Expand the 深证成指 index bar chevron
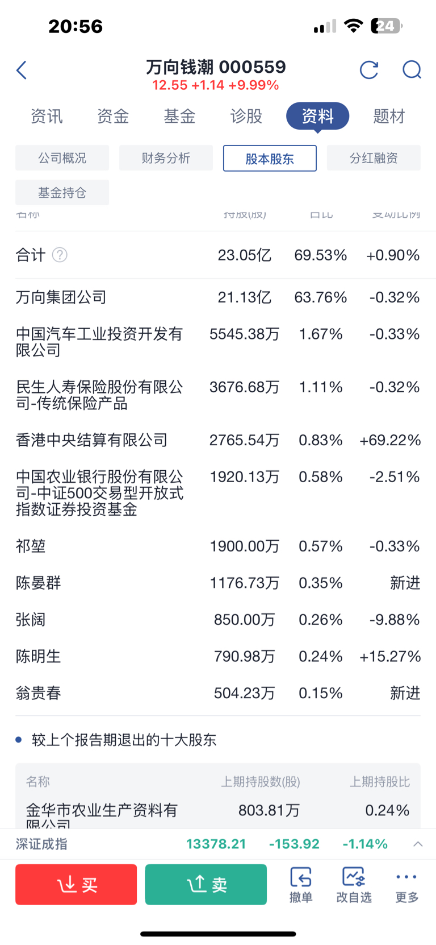 coord(418,844)
